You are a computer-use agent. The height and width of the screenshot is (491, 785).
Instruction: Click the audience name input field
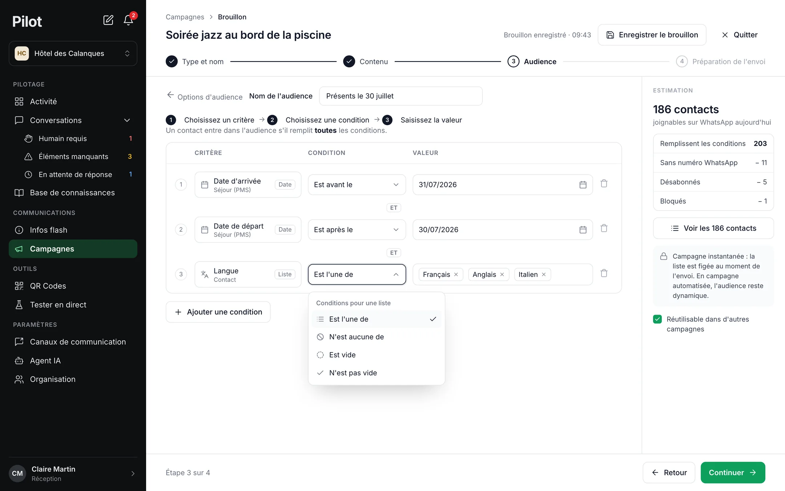pyautogui.click(x=400, y=96)
